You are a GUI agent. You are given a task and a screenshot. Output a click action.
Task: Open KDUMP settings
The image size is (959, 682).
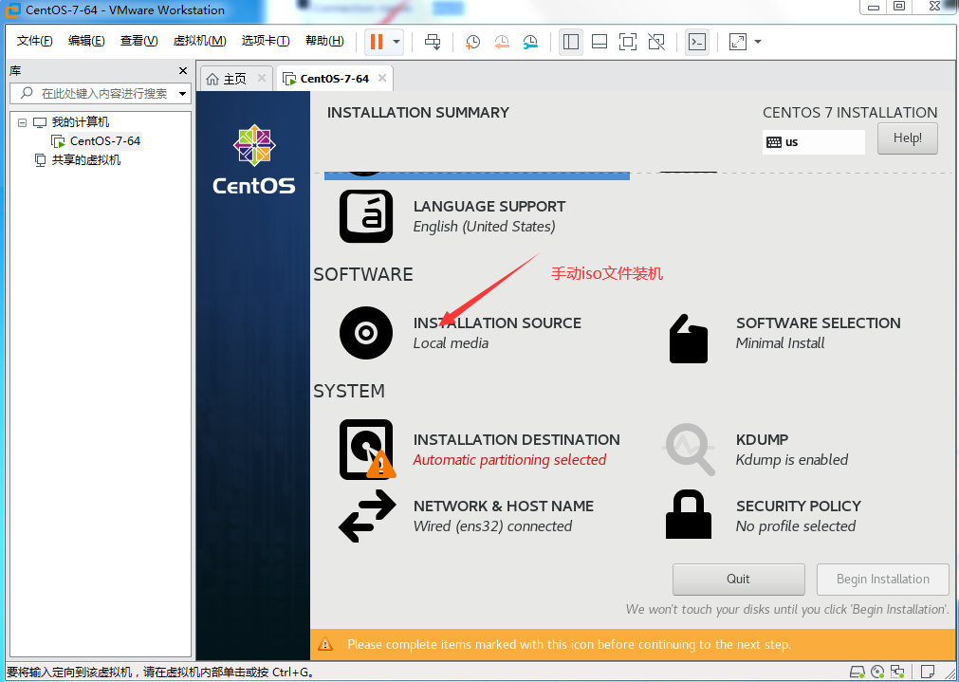tap(762, 440)
